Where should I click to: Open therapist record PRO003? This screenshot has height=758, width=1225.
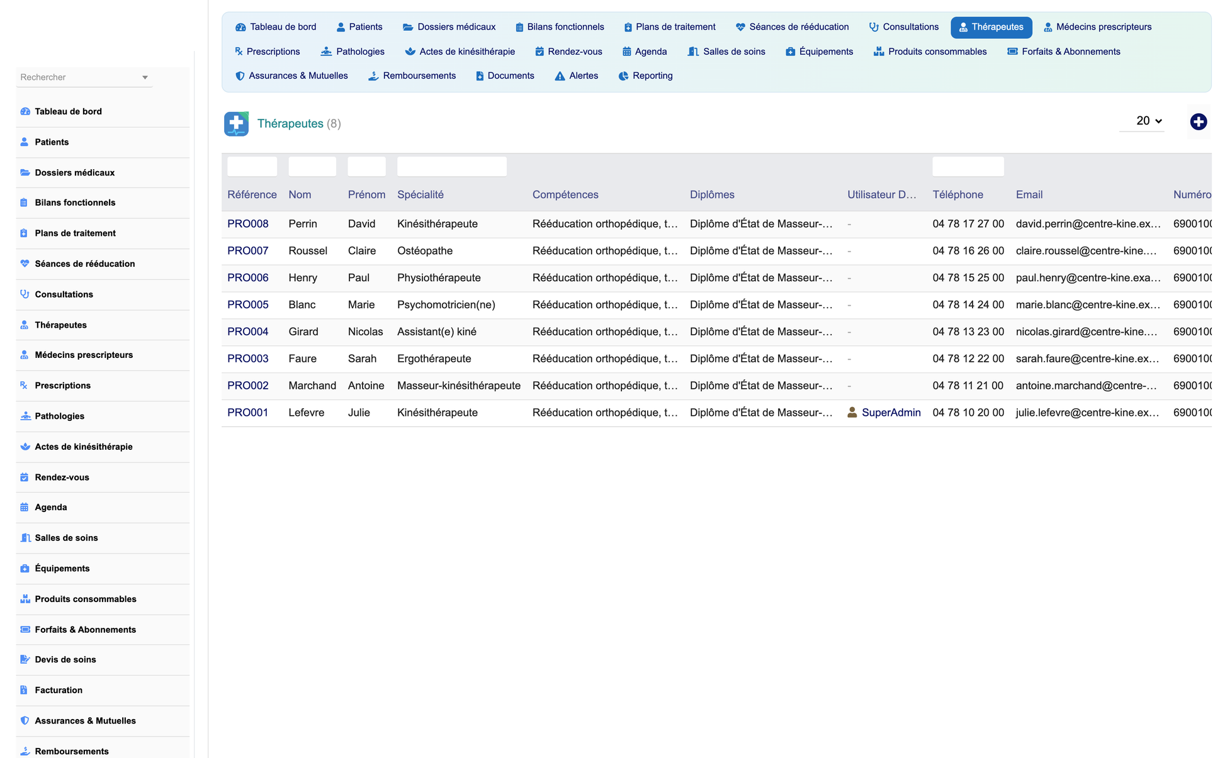[x=248, y=359]
